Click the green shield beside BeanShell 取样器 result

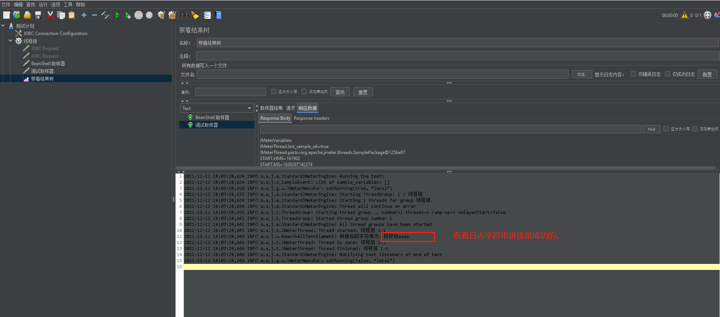[190, 117]
